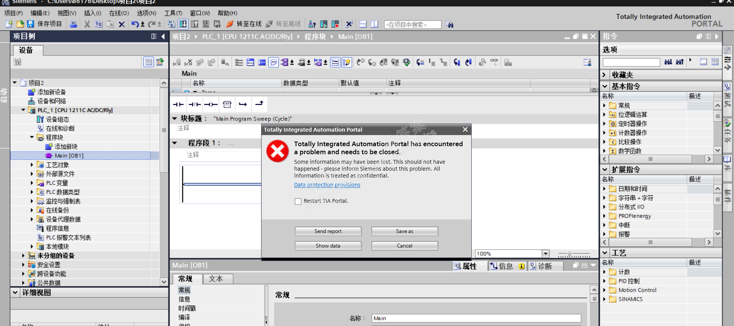Open the 项目(P) menu
734x326 pixels.
pos(13,13)
